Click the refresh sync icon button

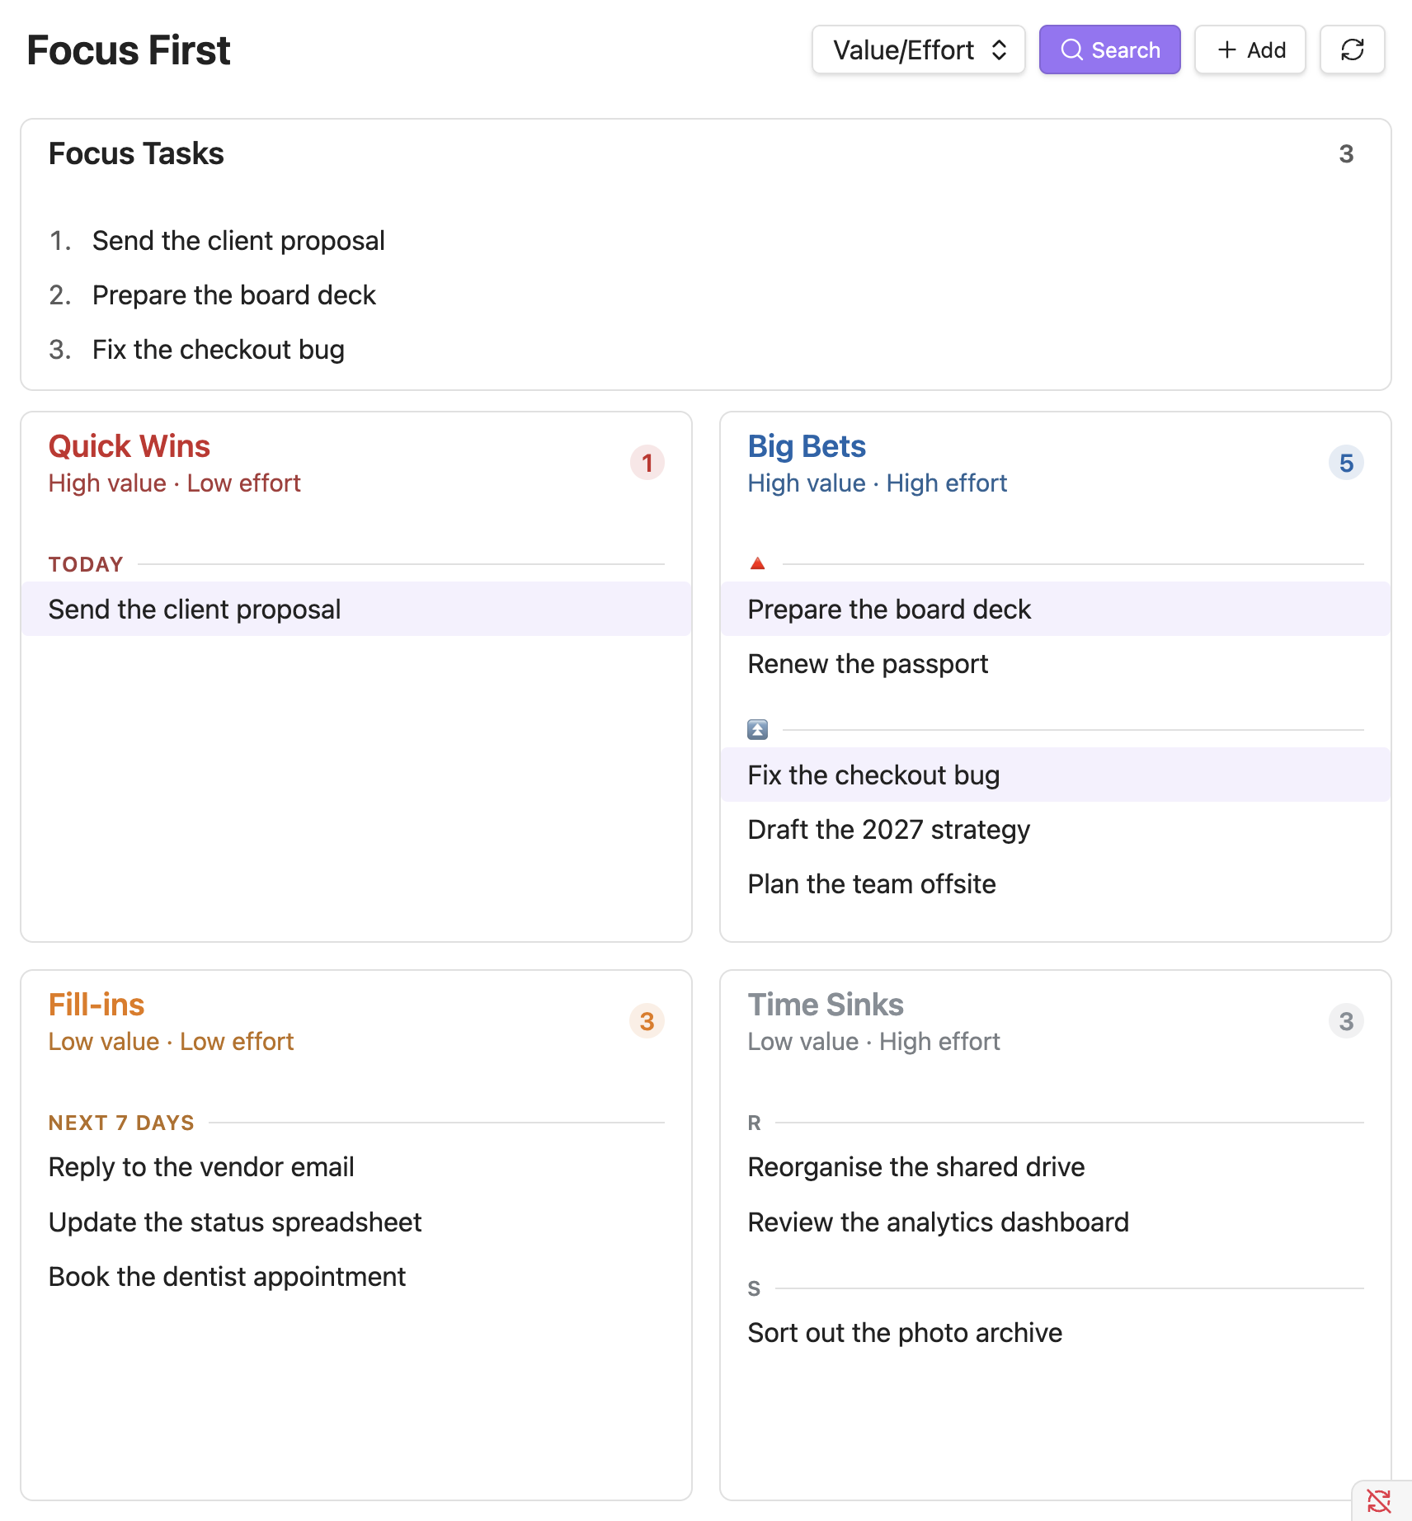pyautogui.click(x=1352, y=49)
